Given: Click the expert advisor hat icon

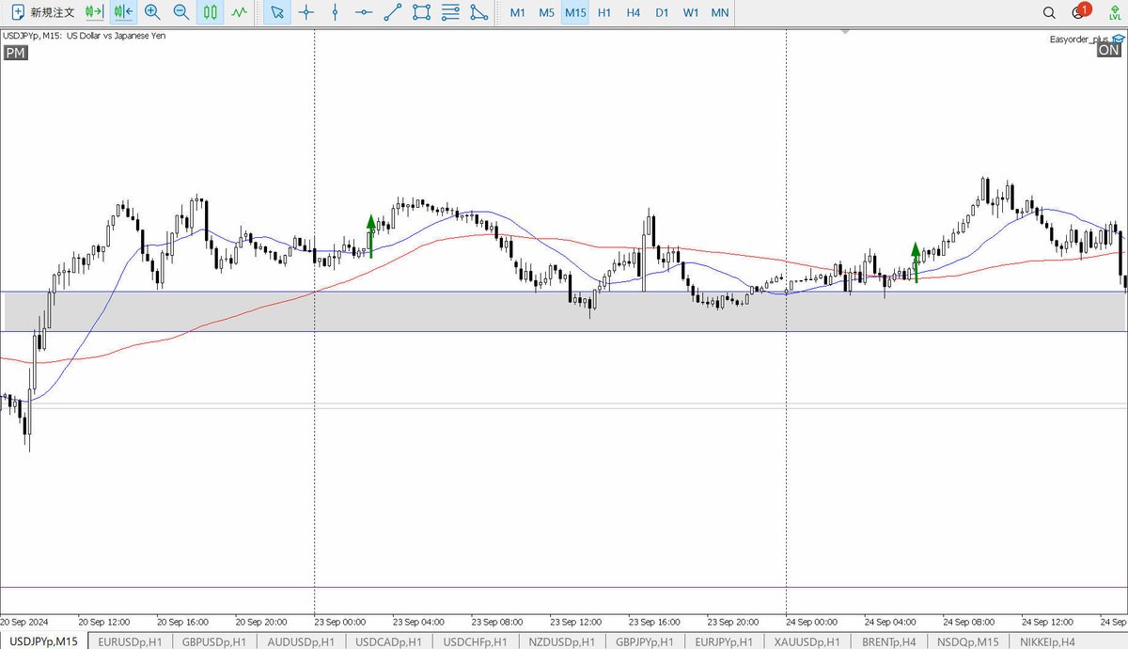Looking at the screenshot, I should [x=1117, y=39].
